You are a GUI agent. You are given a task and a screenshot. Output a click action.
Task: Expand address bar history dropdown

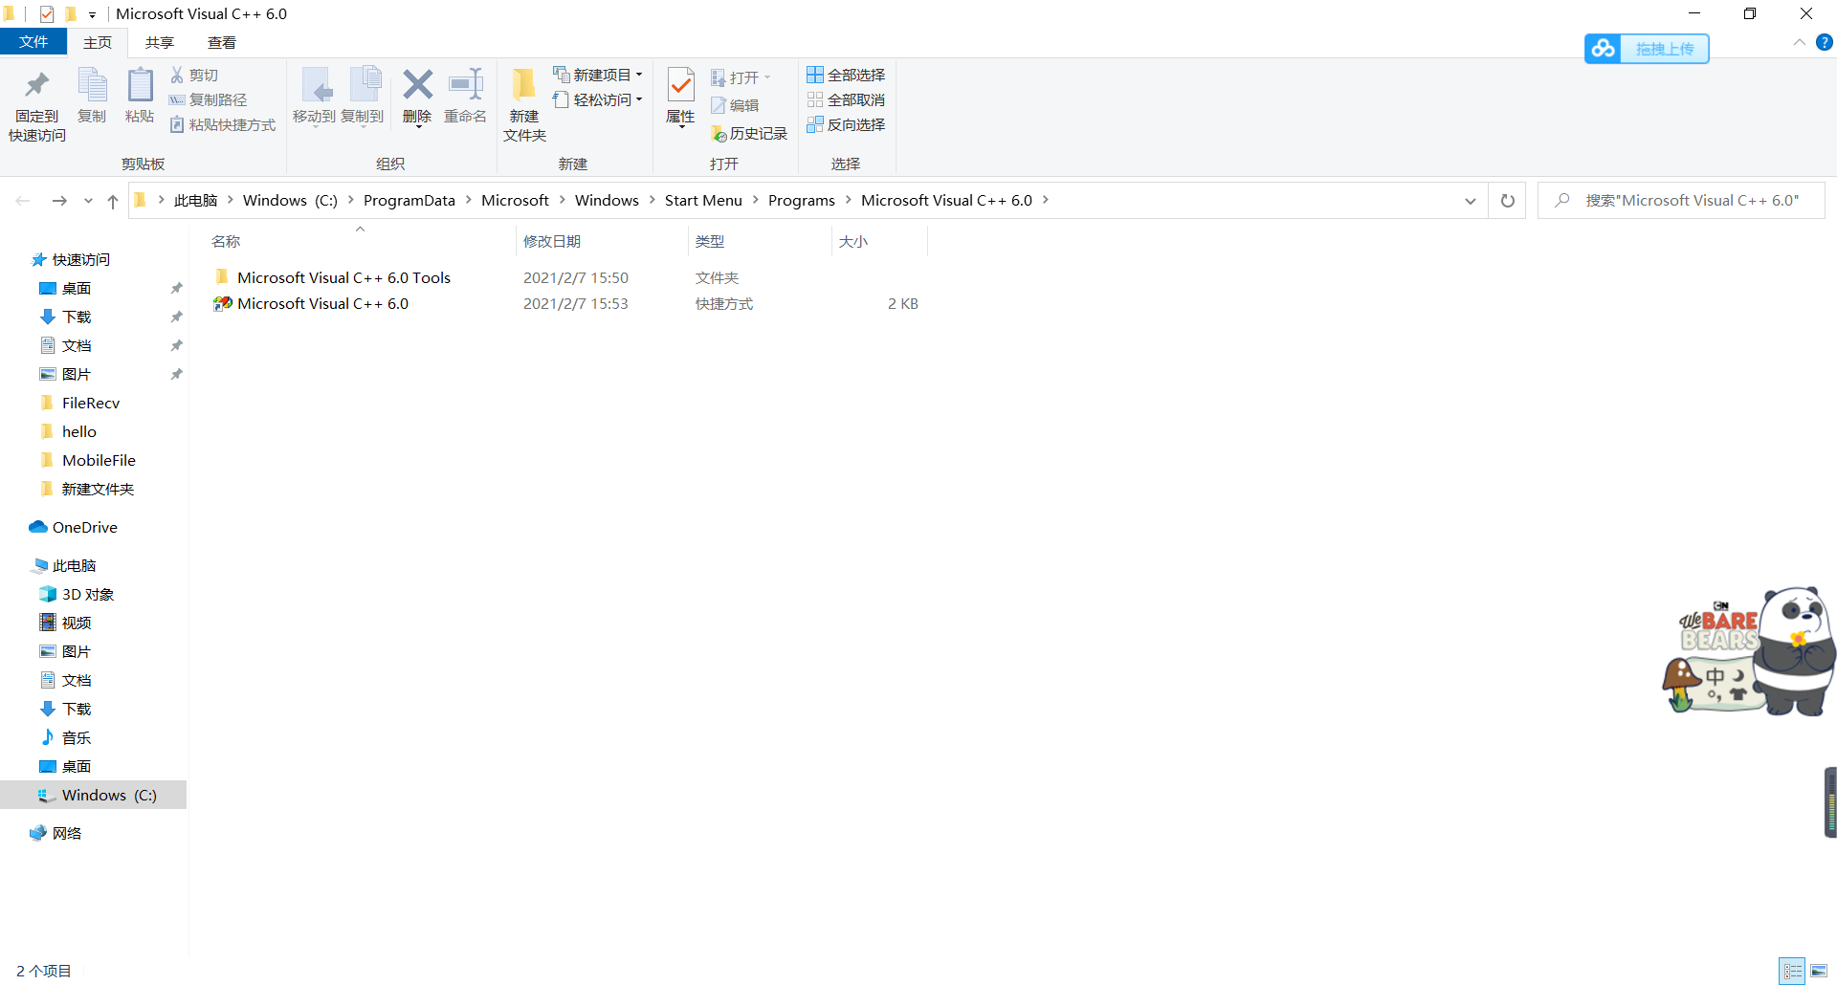point(1471,201)
